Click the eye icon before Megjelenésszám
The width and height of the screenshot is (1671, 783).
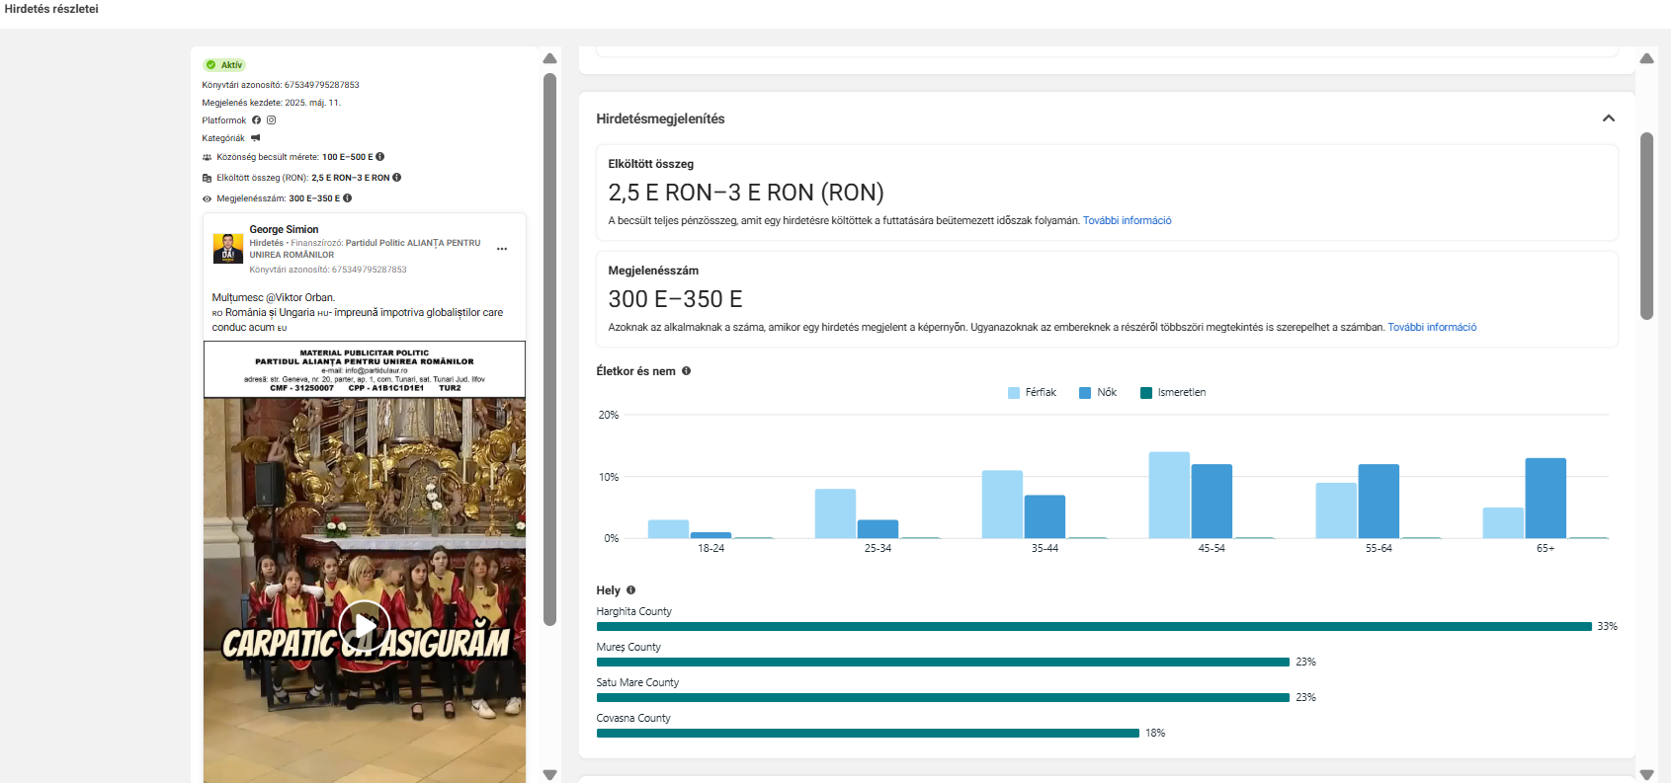click(208, 198)
